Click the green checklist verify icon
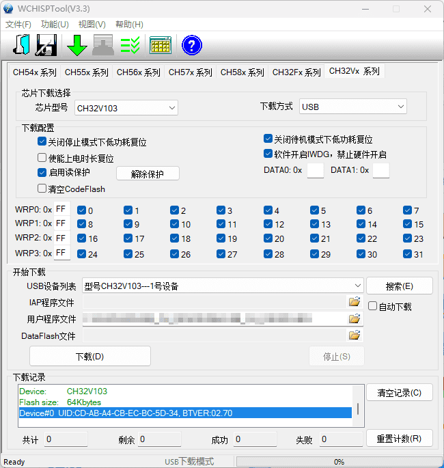444x468 pixels. tap(130, 45)
